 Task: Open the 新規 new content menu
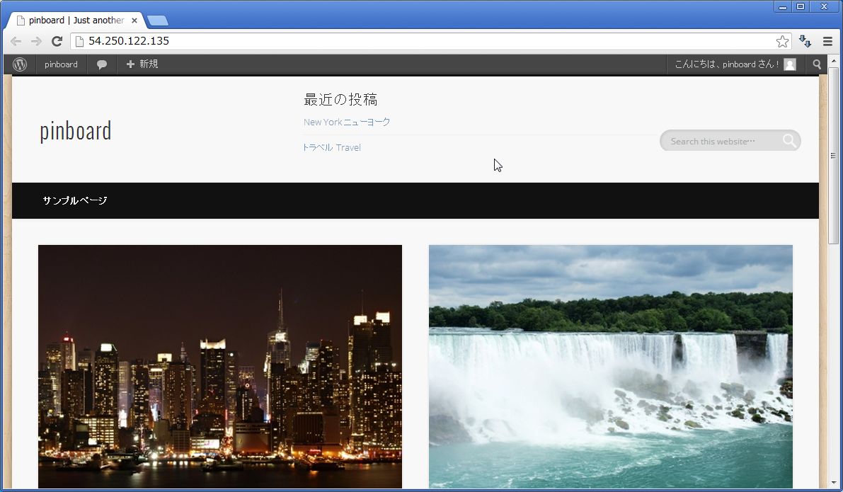point(142,64)
